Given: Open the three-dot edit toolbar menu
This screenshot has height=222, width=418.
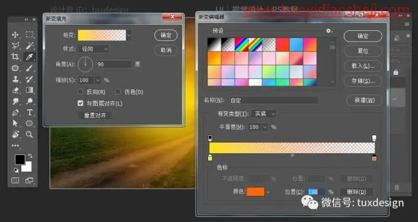Looking at the screenshot, I should pos(15,145).
